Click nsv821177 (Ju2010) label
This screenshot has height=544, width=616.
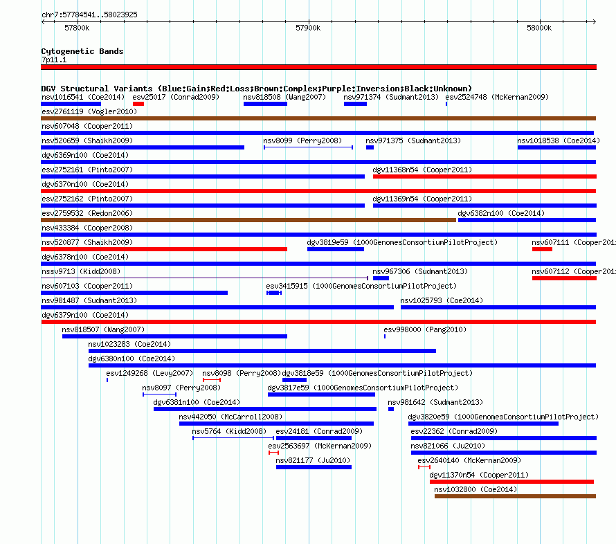click(x=313, y=460)
